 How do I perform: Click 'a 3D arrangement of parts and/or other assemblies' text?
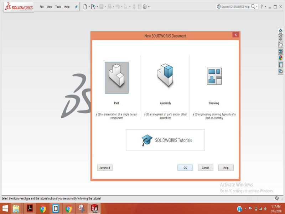click(165, 116)
